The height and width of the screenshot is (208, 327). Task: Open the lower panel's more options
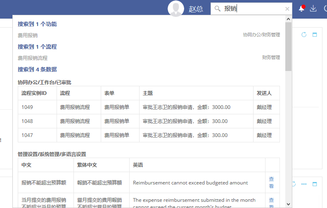point(304,184)
